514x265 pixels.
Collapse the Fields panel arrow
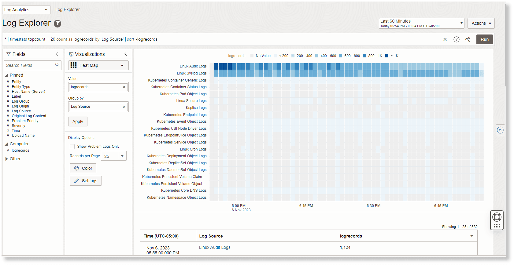[x=57, y=54]
